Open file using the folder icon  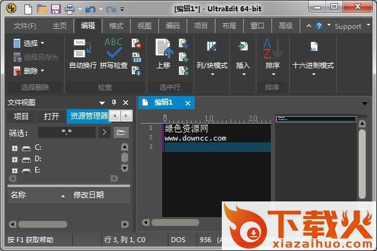42,9
